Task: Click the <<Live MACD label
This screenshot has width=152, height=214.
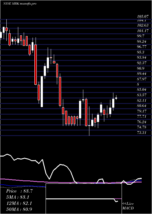Action: pos(128,206)
